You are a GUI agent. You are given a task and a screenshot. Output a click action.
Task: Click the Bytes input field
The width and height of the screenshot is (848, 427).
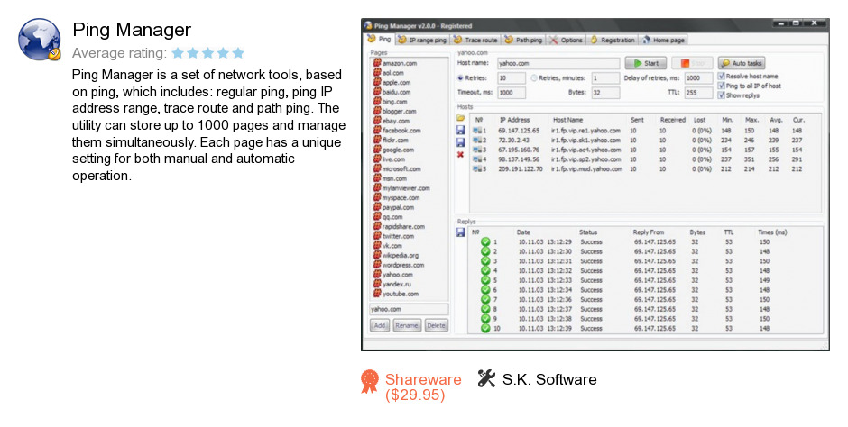coord(605,92)
